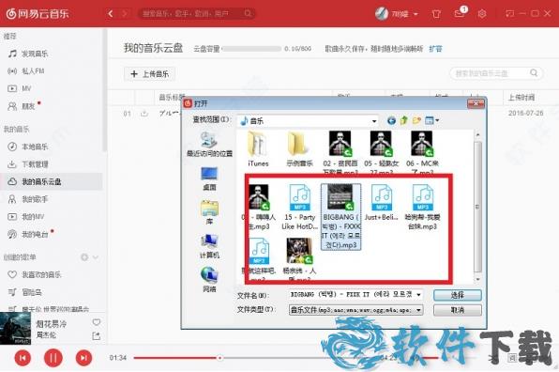Share the playing song icon
The image size is (559, 372).
(x=97, y=335)
